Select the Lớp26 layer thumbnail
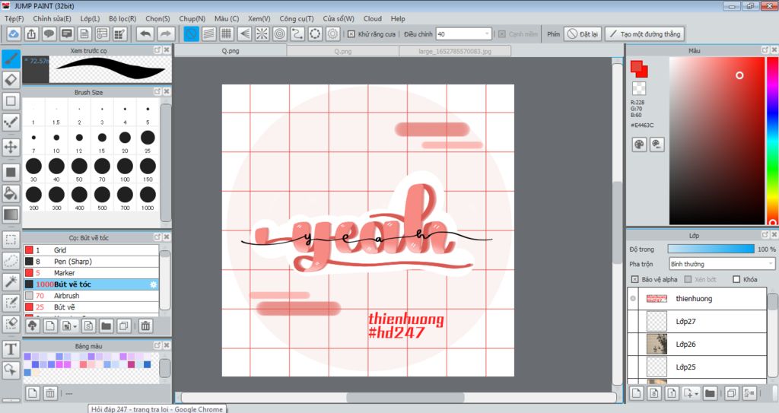 657,344
